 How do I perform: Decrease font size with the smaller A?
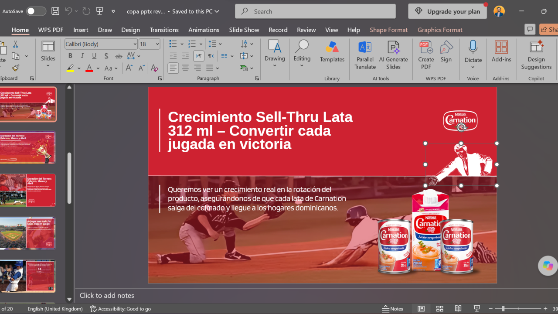[x=142, y=68]
